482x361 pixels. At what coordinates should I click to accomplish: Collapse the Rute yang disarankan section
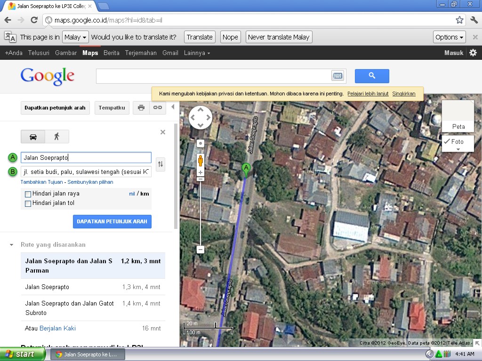pos(12,244)
